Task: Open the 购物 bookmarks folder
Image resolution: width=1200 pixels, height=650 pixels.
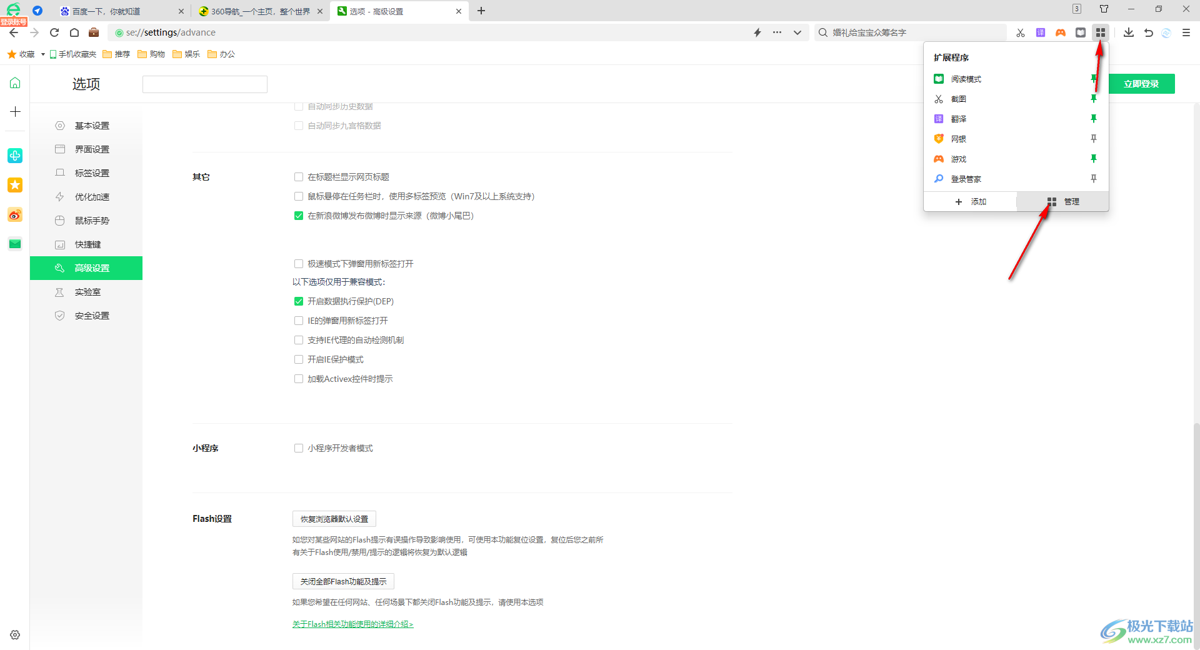Action: coord(151,54)
